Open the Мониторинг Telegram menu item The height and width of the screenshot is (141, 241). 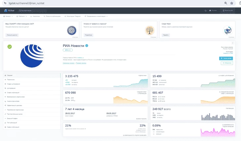click(x=73, y=16)
